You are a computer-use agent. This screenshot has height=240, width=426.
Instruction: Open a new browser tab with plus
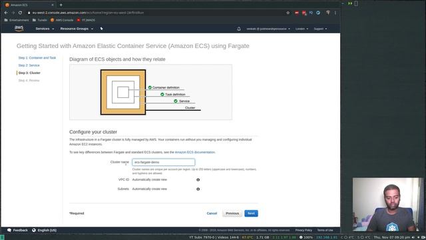61,5
